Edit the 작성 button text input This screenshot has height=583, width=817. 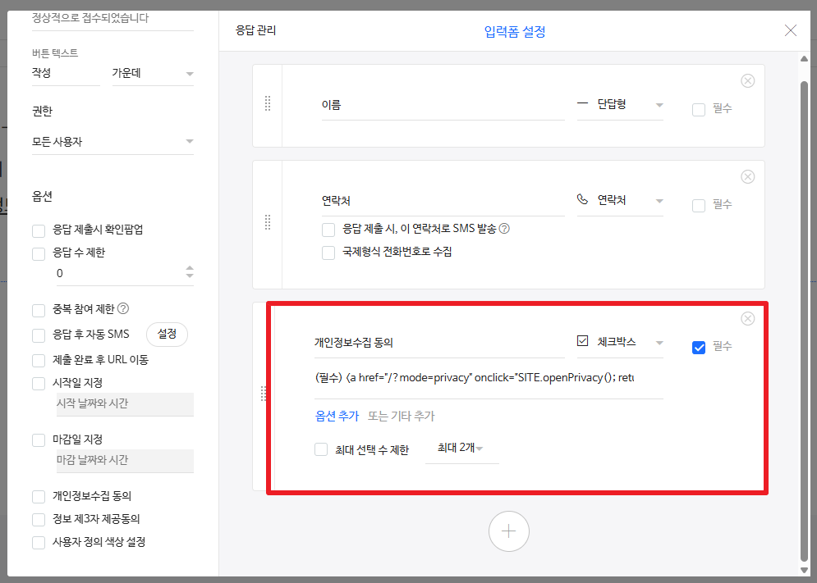[66, 74]
